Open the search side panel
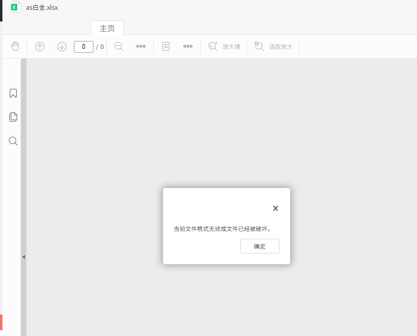This screenshot has height=336, width=417. 13,141
